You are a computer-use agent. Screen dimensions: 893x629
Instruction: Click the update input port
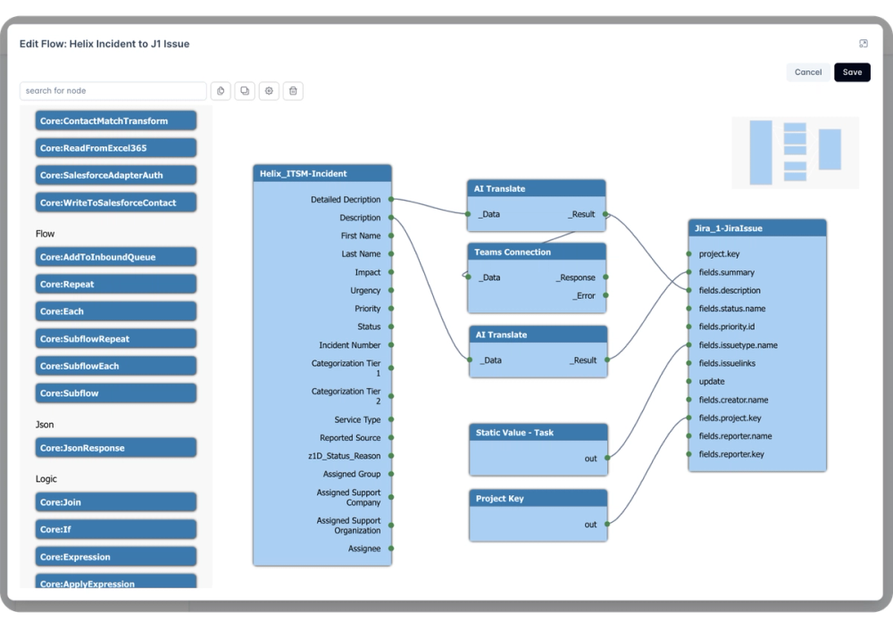tap(689, 381)
